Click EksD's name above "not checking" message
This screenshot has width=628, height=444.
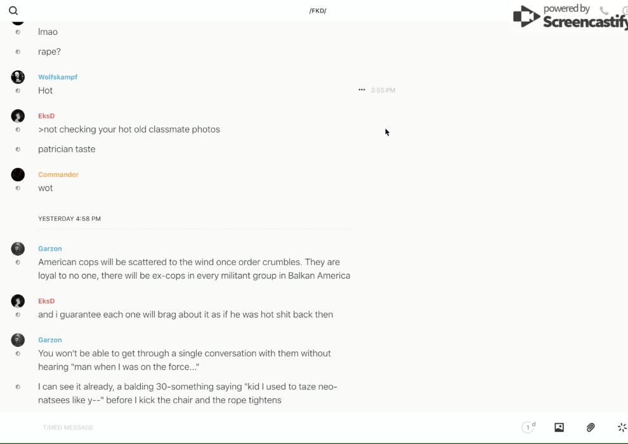[46, 116]
